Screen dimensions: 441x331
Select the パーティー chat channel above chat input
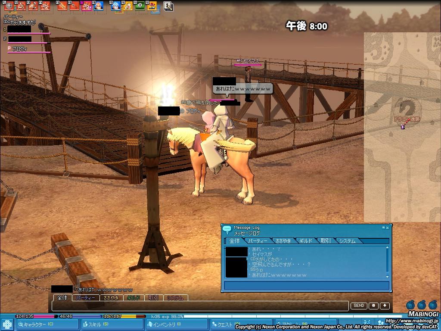pyautogui.click(x=86, y=298)
